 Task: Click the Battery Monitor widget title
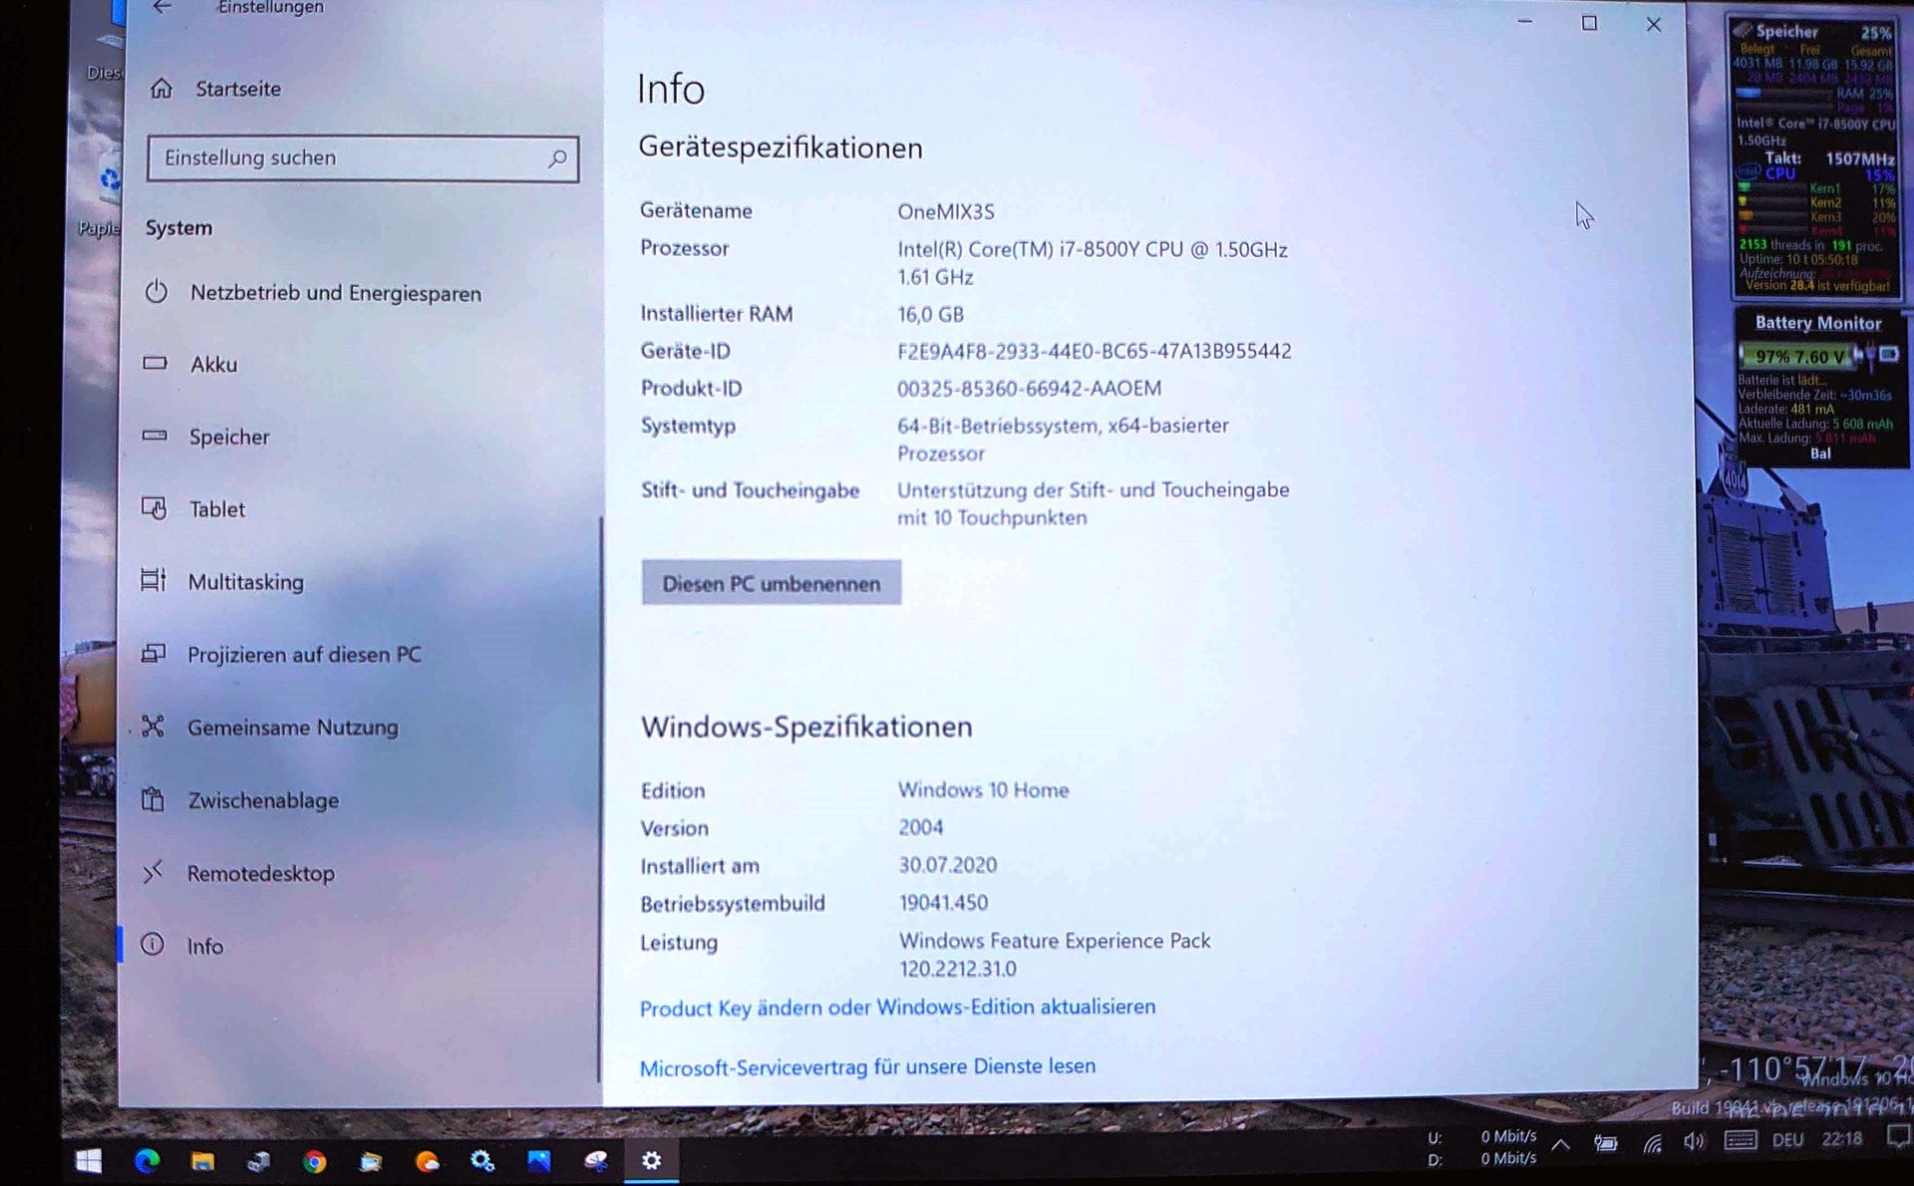1818,323
